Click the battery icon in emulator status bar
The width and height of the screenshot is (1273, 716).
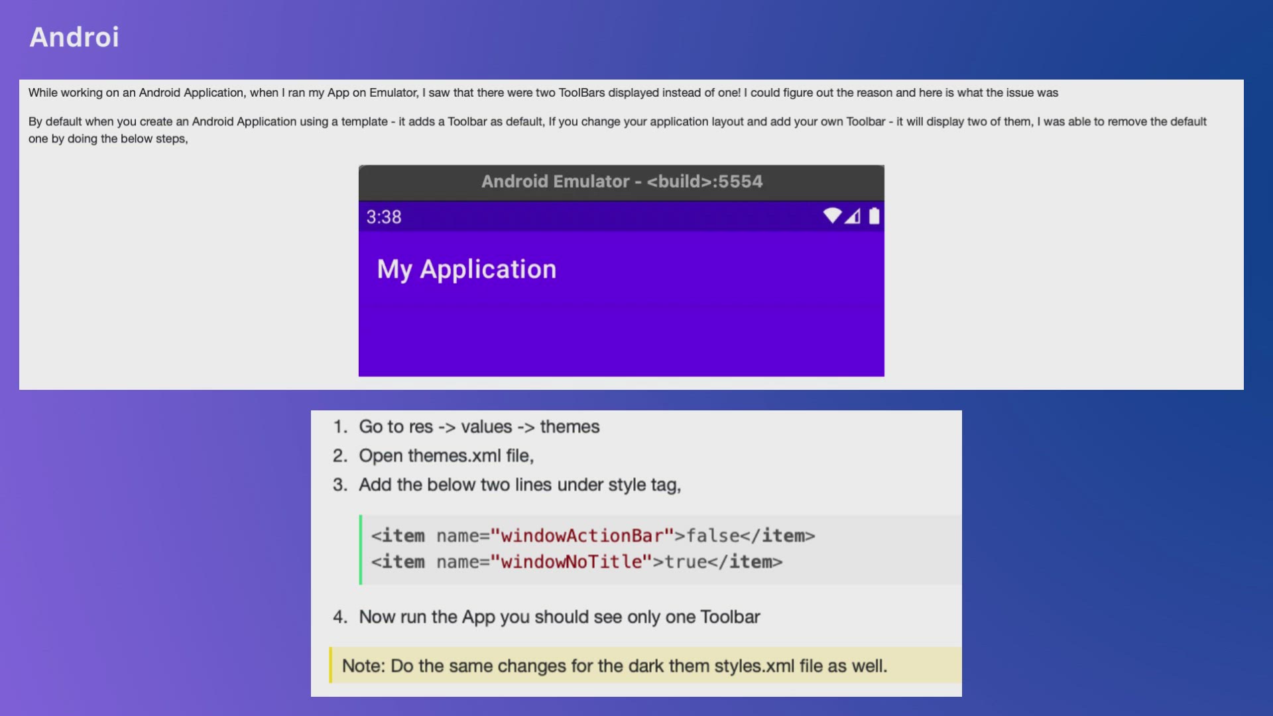tap(874, 216)
